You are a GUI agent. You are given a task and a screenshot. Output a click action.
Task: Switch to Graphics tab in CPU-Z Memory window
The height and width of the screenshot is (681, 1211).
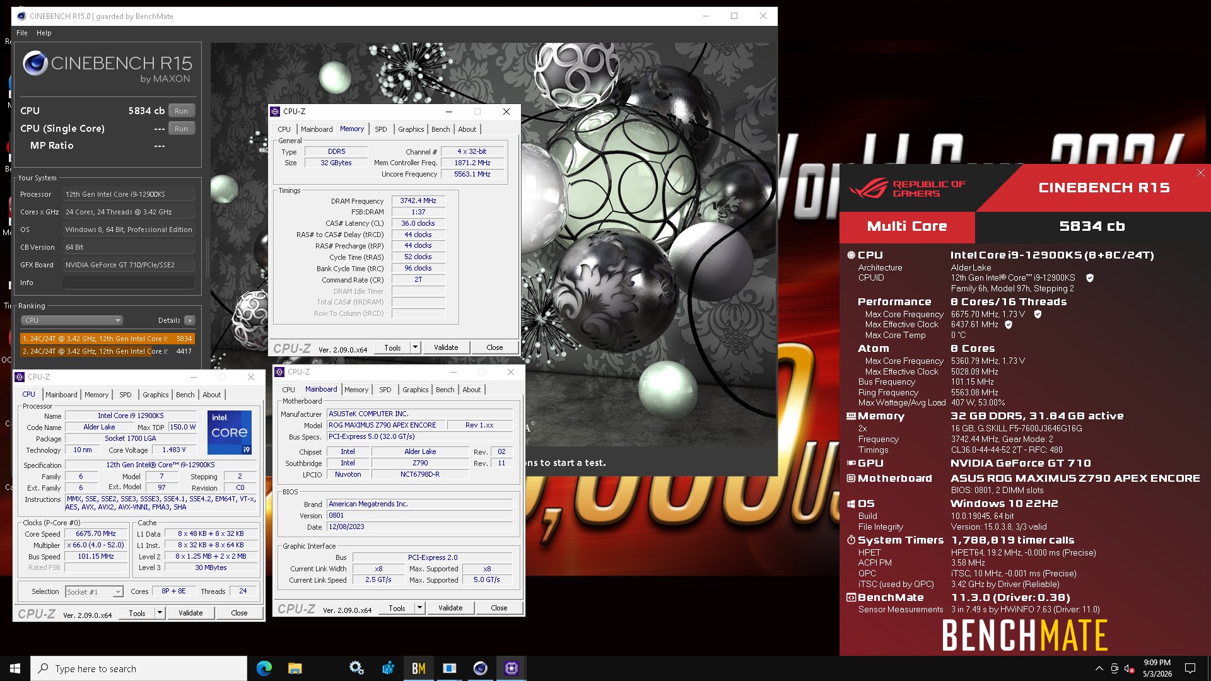[411, 129]
